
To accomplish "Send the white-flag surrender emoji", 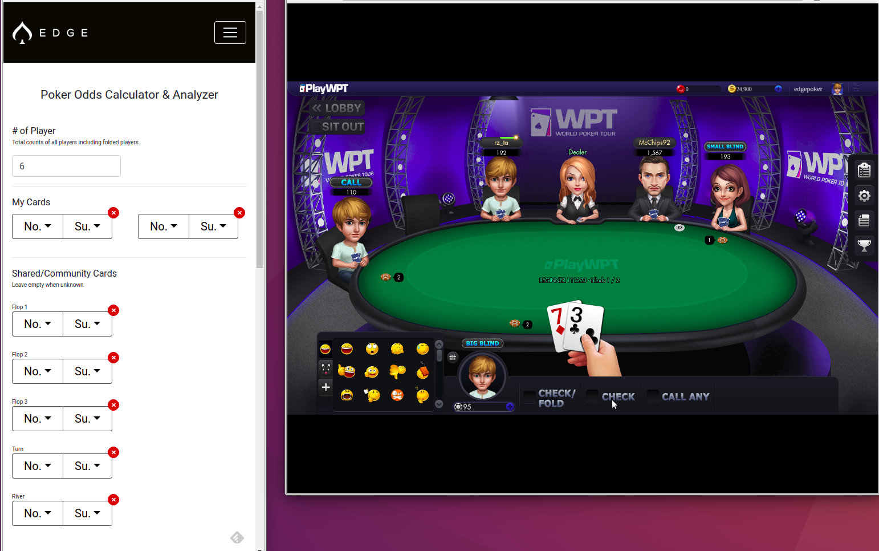I will (x=372, y=395).
